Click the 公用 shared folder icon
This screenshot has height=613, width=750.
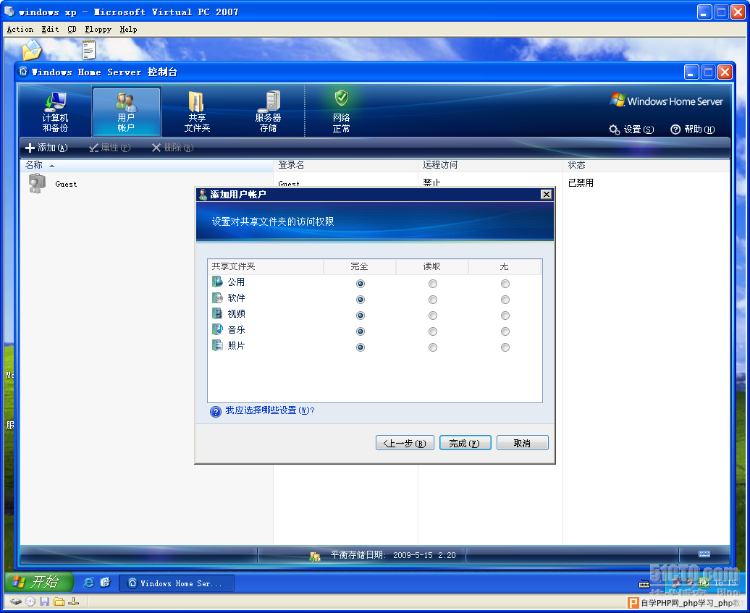pyautogui.click(x=218, y=282)
